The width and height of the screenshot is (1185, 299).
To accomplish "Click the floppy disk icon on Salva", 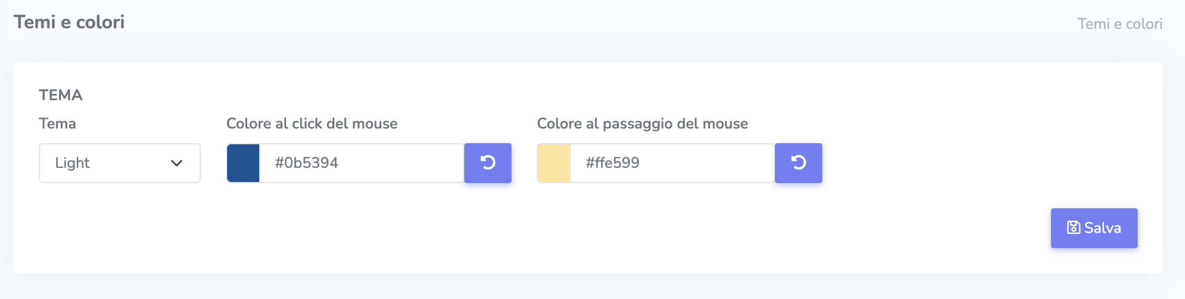I will coord(1073,228).
